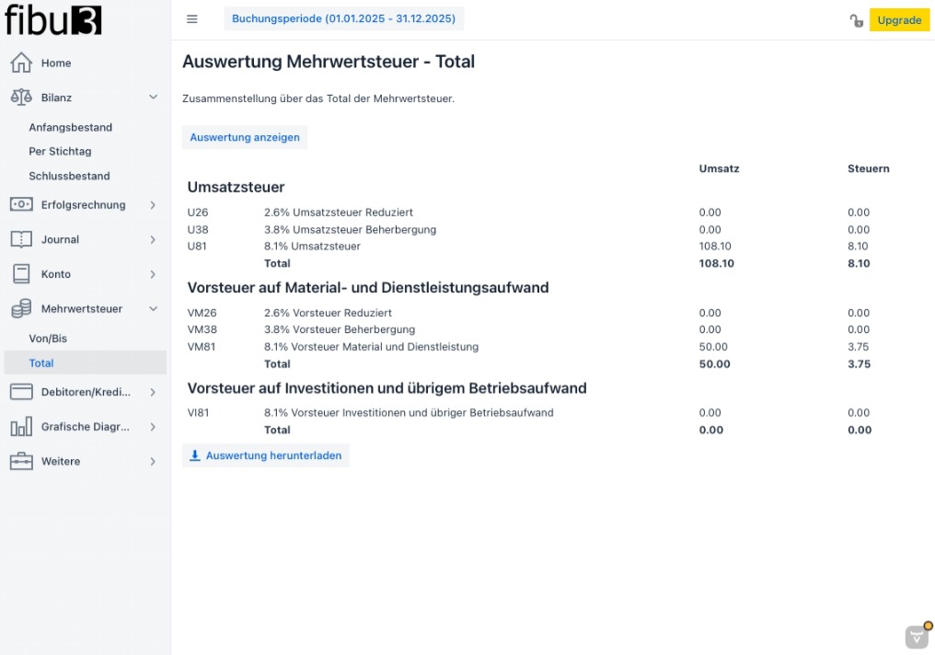Click the Grafische Diagramme chart icon
This screenshot has height=655, width=935.
click(20, 426)
